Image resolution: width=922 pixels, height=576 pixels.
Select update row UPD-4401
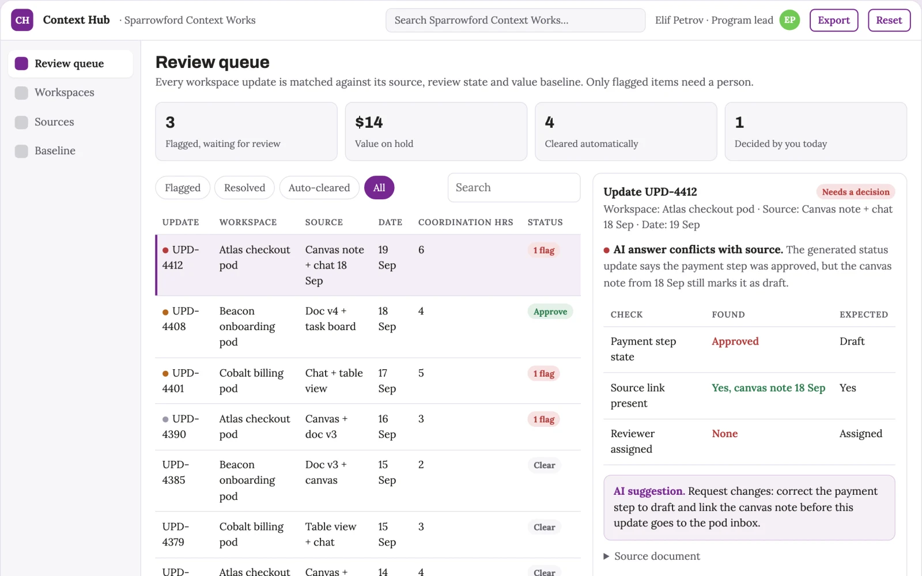click(368, 381)
